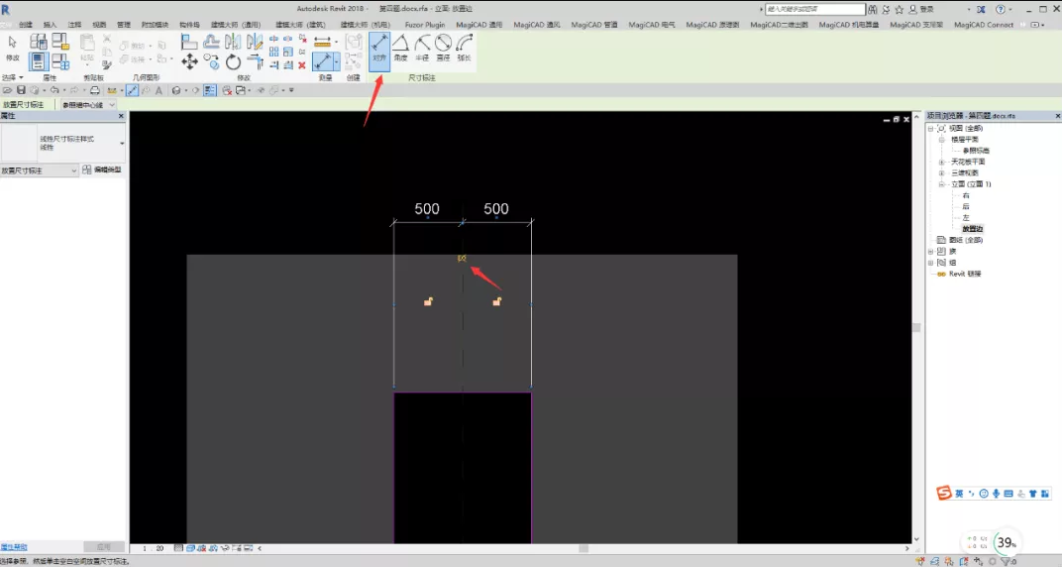Toggle the EQ equality constraint on the dimension

click(462, 258)
